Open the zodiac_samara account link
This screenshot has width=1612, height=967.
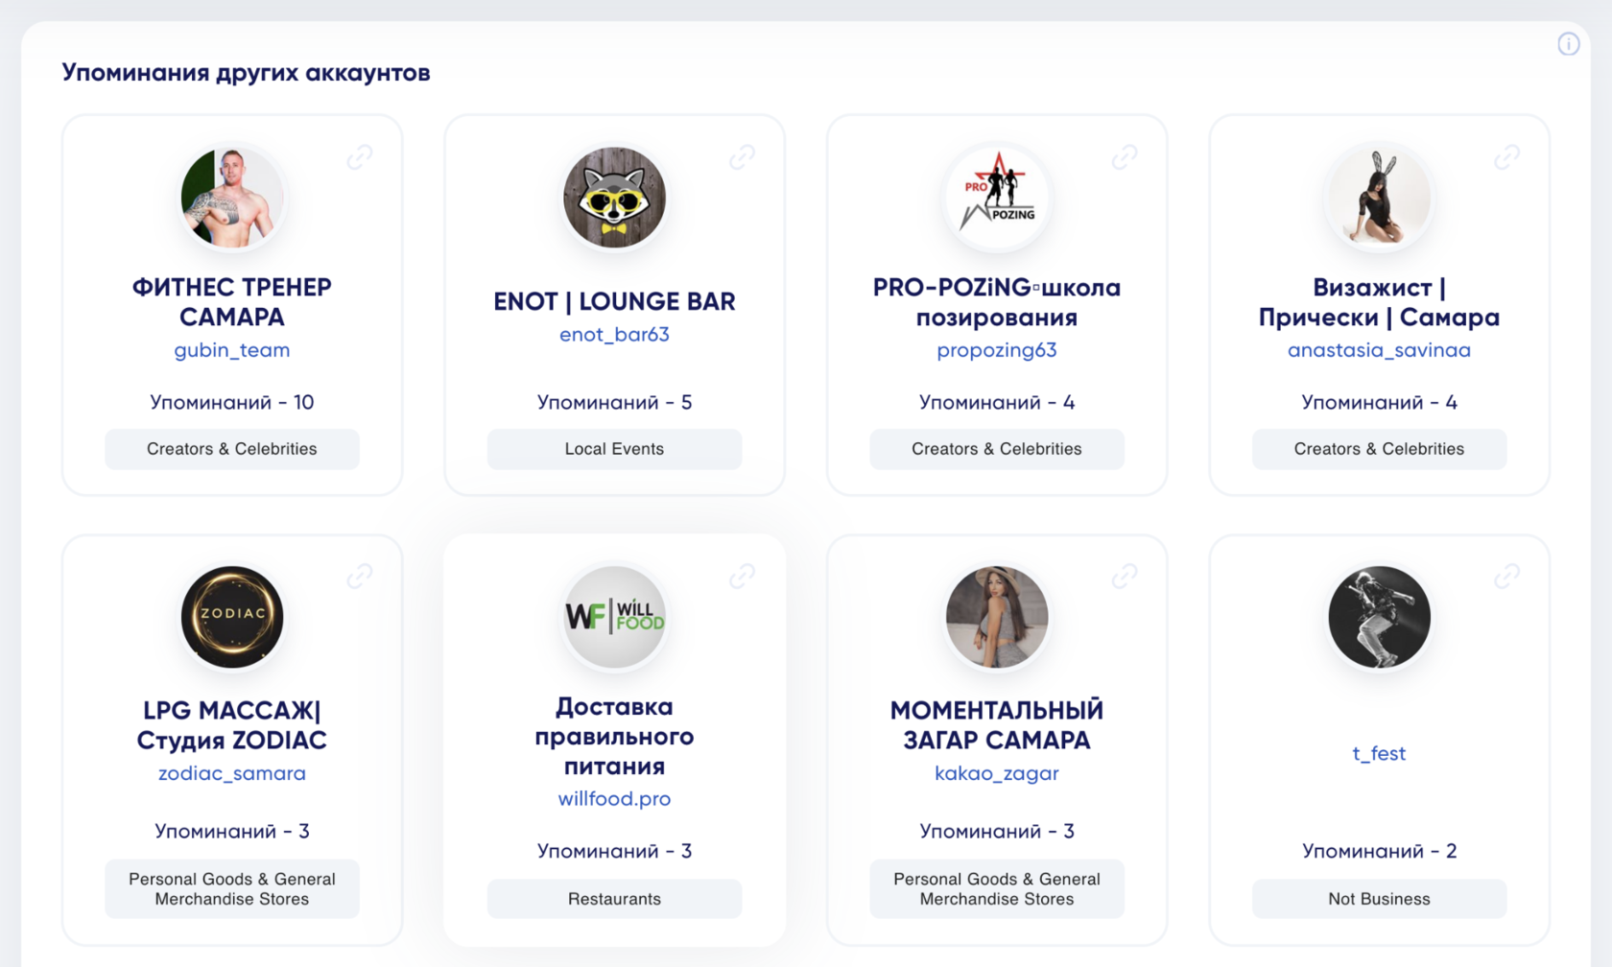(x=231, y=773)
